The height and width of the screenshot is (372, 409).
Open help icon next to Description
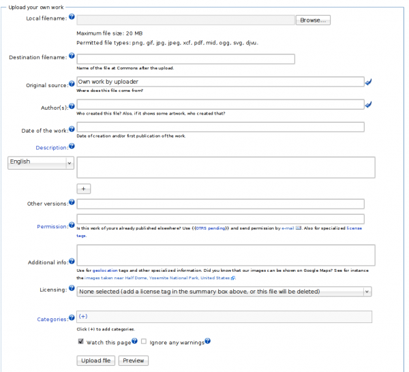[x=72, y=146]
